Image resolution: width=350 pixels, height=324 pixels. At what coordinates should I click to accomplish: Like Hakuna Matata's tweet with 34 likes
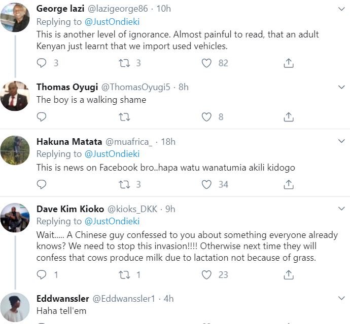tap(206, 184)
